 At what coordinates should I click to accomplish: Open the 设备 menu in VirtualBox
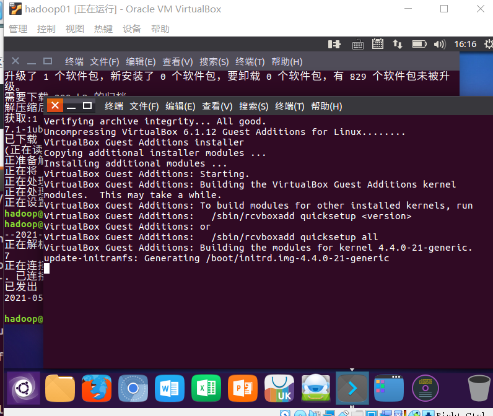pyautogui.click(x=132, y=29)
